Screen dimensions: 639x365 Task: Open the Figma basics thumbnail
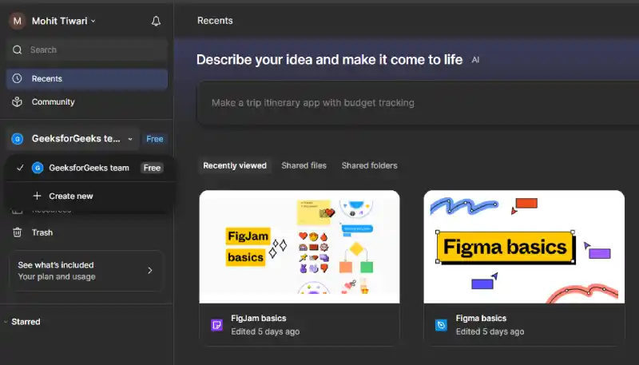click(524, 247)
